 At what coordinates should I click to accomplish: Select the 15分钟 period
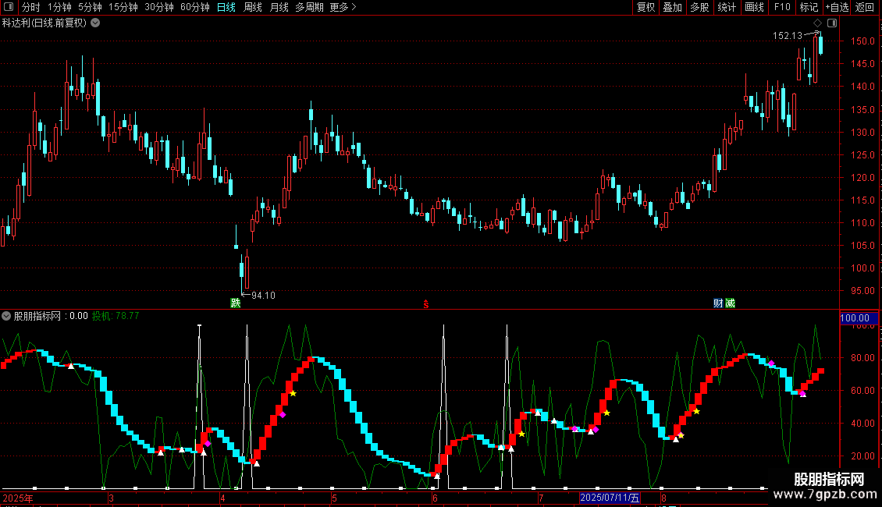point(123,7)
